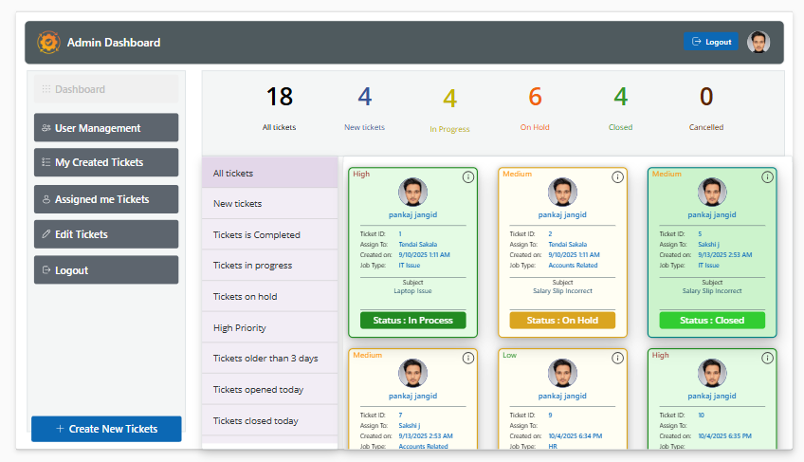This screenshot has width=804, height=462.
Task: Open info icon on ticket 9 card
Action: click(618, 359)
